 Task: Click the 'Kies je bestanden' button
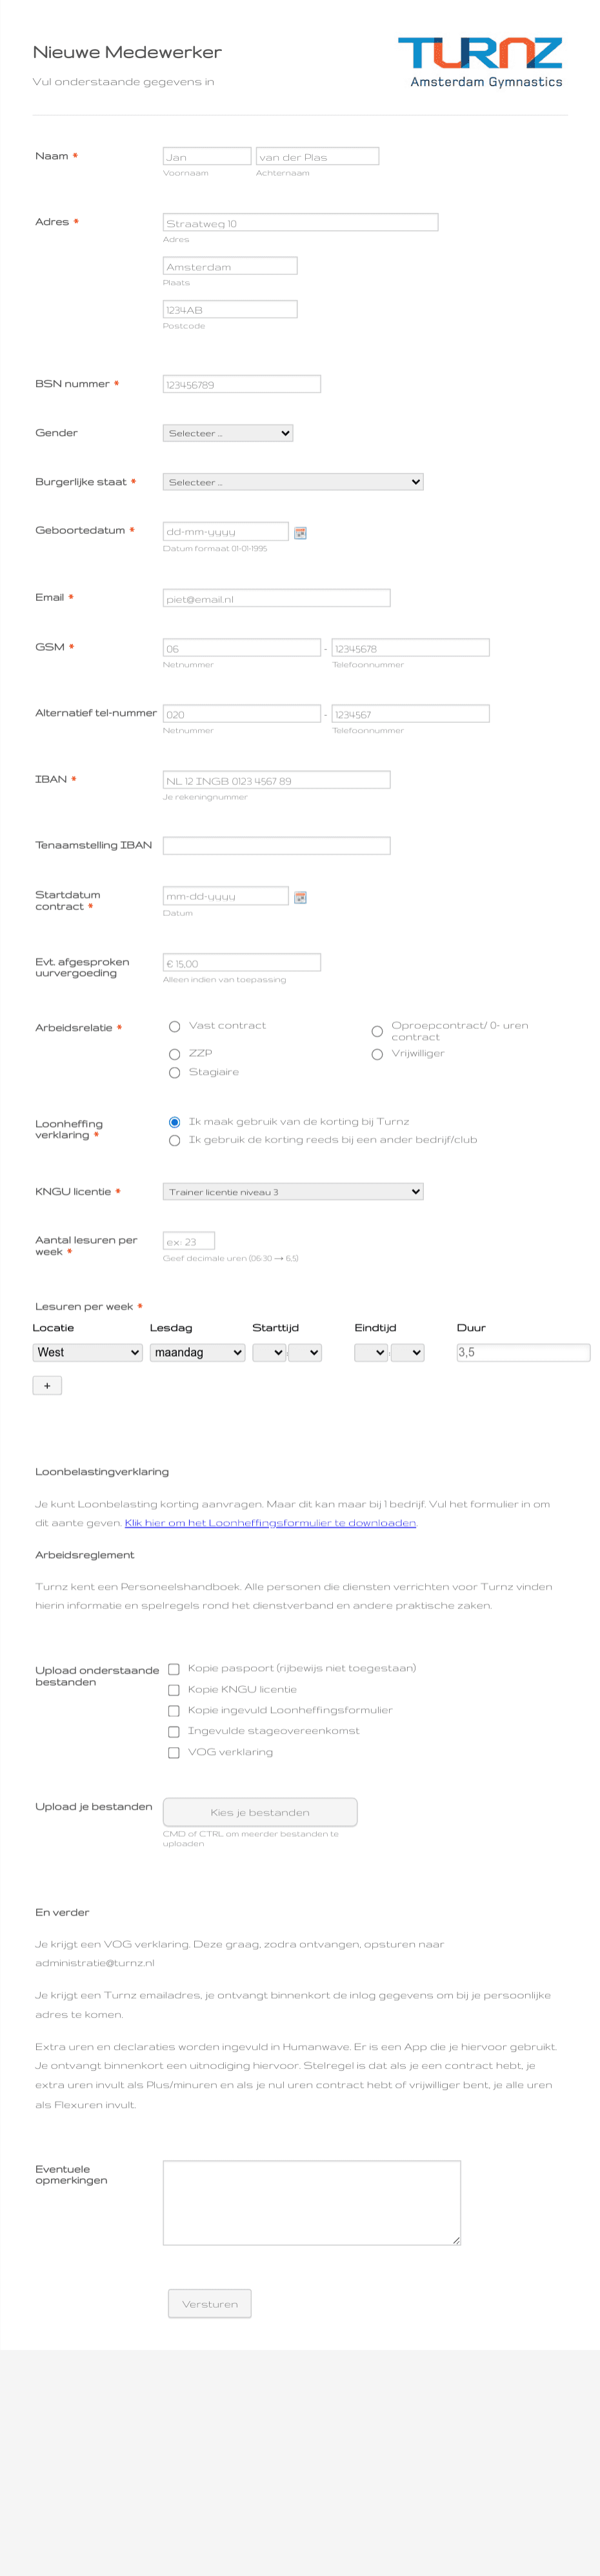[x=259, y=1812]
